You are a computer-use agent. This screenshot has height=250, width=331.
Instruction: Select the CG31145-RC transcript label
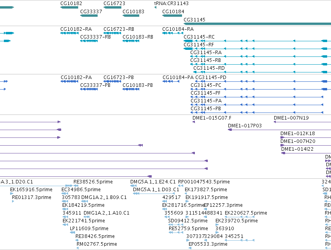coord(199,37)
